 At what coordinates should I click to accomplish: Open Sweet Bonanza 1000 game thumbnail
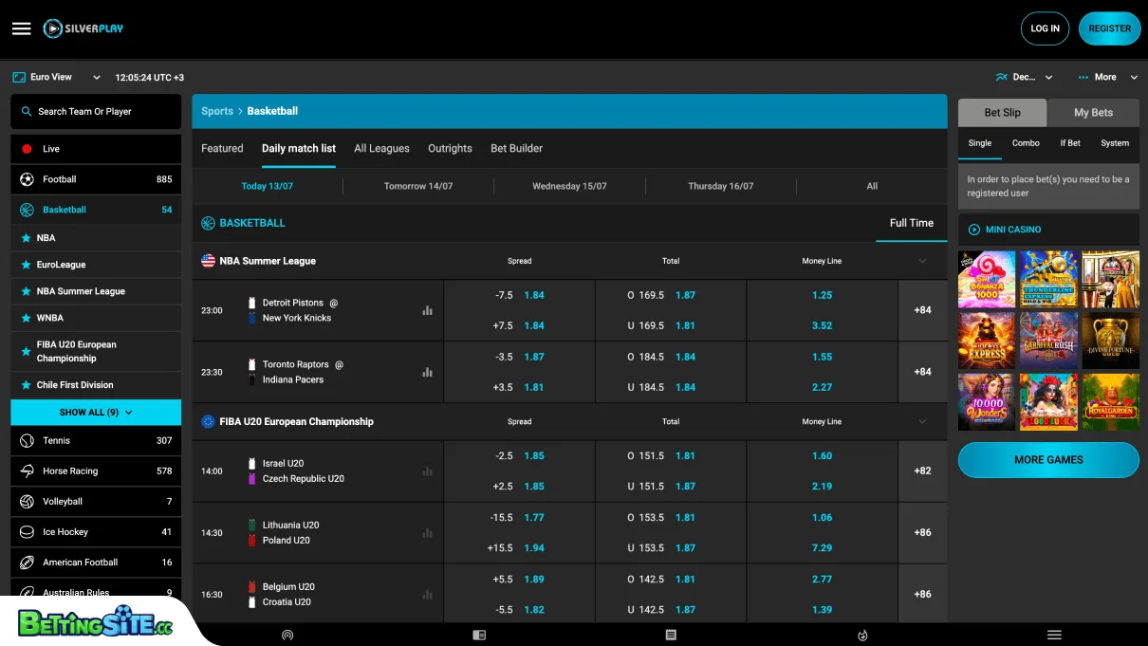987,279
